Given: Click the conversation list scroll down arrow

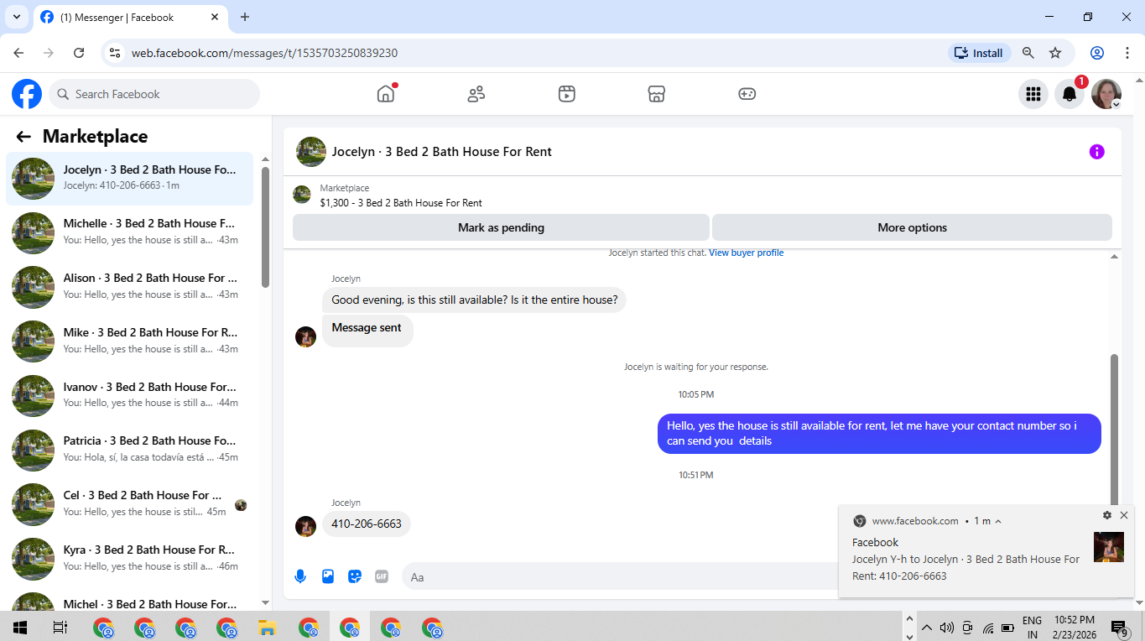Looking at the screenshot, I should [x=265, y=602].
